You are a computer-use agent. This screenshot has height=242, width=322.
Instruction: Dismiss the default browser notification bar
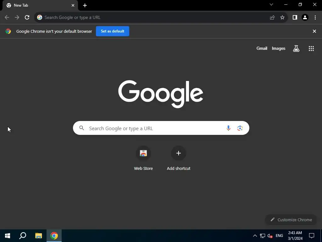point(314,31)
